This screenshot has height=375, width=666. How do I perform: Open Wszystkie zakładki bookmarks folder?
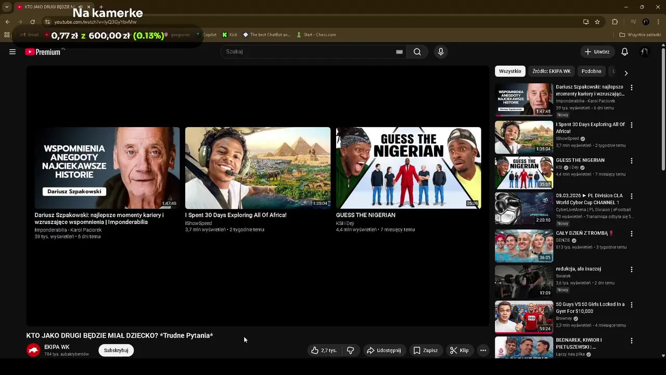click(640, 35)
